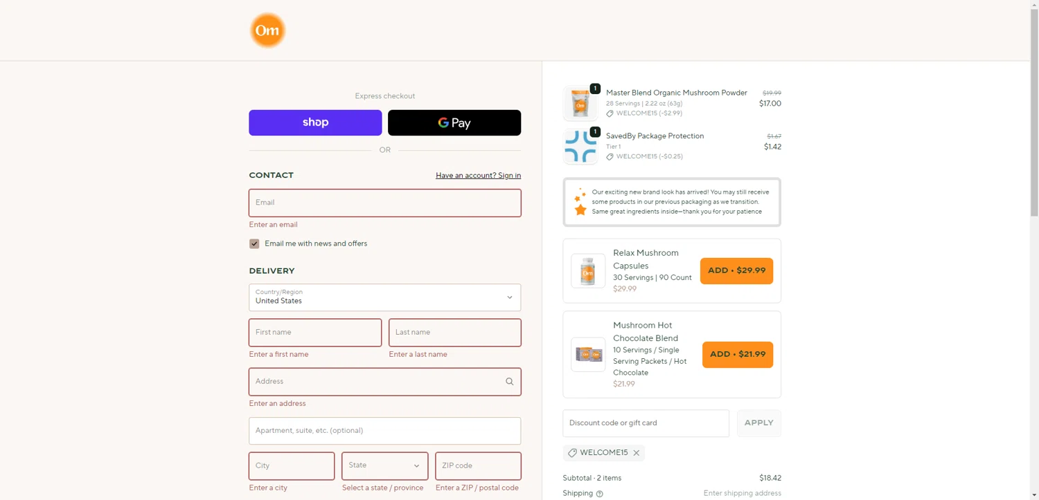Click the Select a state / province error

pyautogui.click(x=382, y=488)
